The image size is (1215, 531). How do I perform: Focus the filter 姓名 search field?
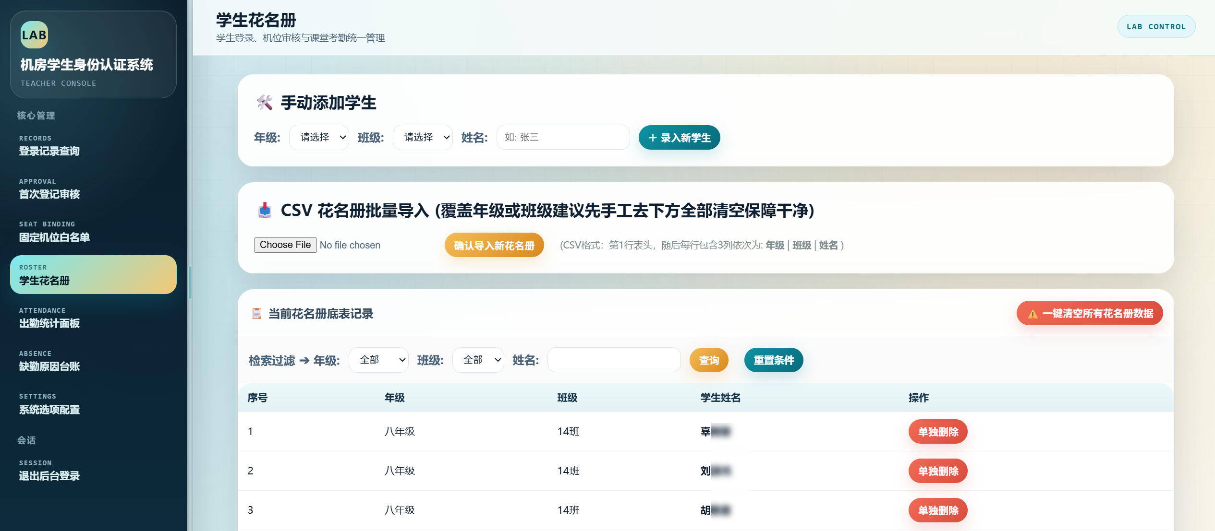pos(614,360)
